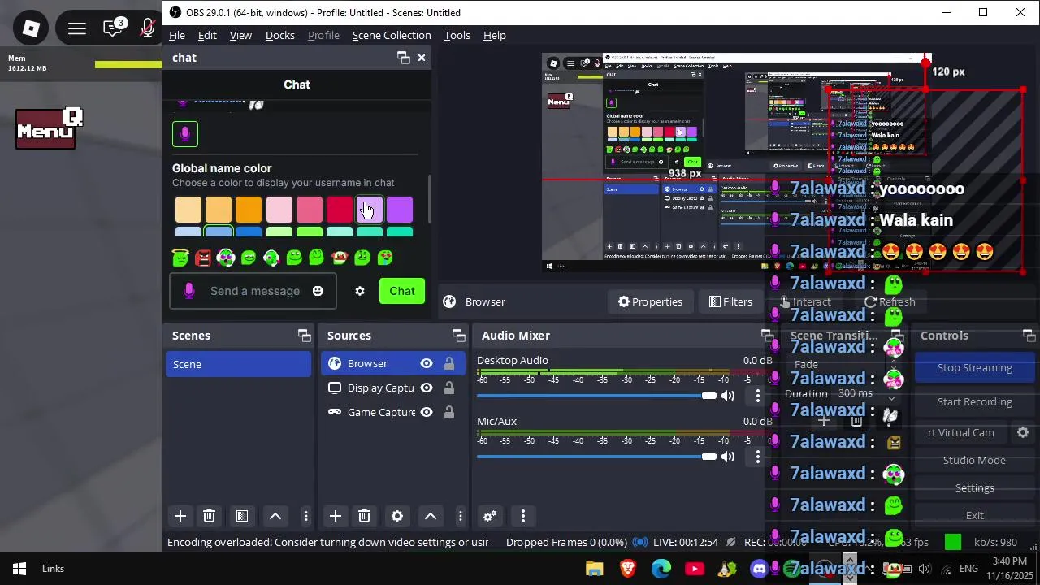The height and width of the screenshot is (585, 1040).
Task: Open virtual camera settings gear
Action: click(1023, 433)
